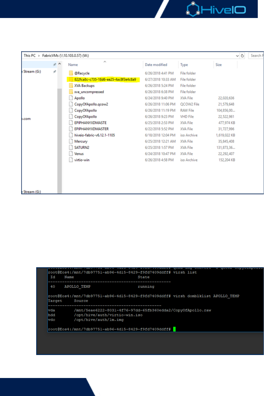Viewport: 264px width, 396px height.
Task: Click FabricVMs (W:) in the breadcrumb
Action: tap(65, 55)
